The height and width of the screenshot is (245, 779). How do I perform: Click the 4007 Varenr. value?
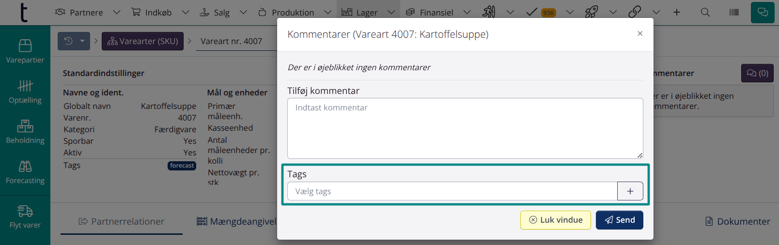pos(187,118)
